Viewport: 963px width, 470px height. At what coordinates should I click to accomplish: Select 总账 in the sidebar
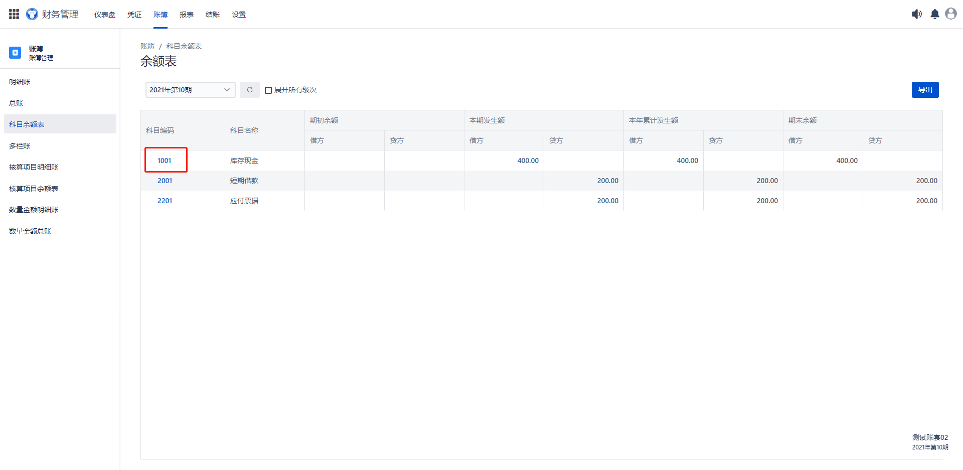coord(17,103)
